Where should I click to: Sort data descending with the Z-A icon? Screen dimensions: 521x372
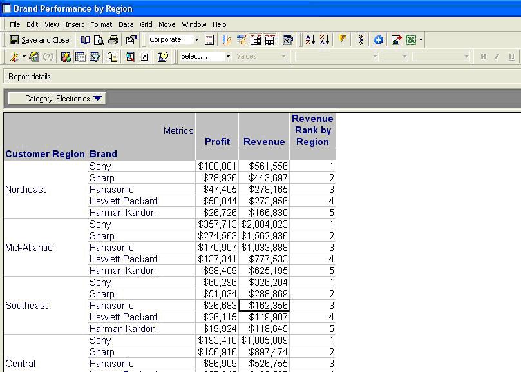[x=325, y=40]
